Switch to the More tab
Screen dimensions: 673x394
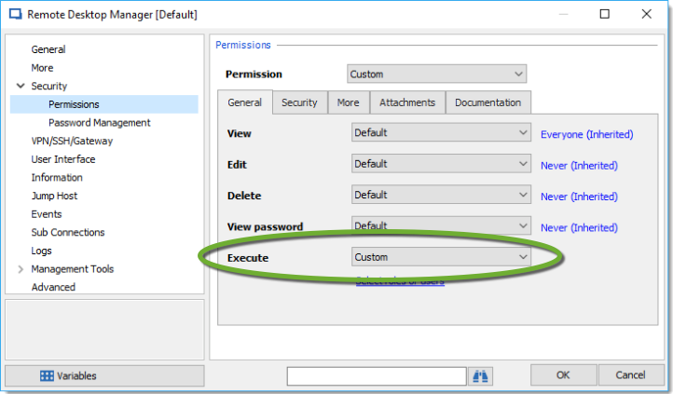(348, 102)
